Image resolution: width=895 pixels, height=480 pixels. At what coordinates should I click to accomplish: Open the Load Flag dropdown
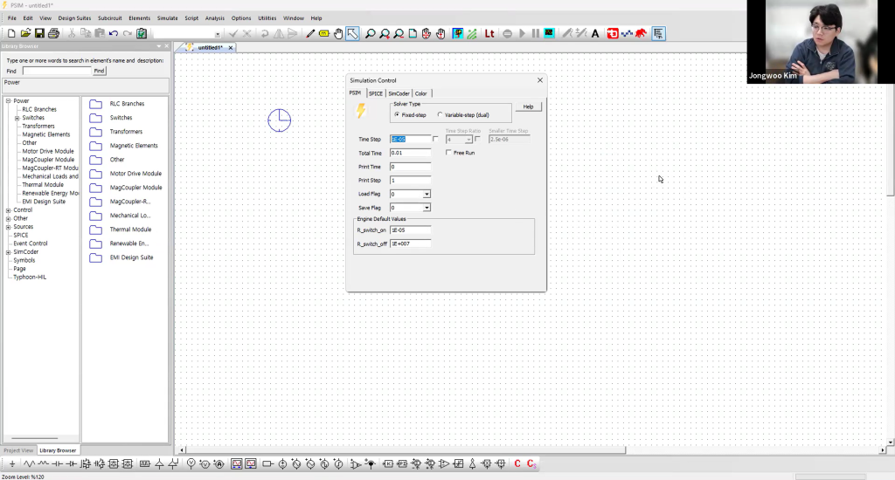(427, 195)
